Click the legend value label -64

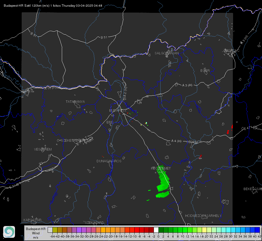[52, 236]
